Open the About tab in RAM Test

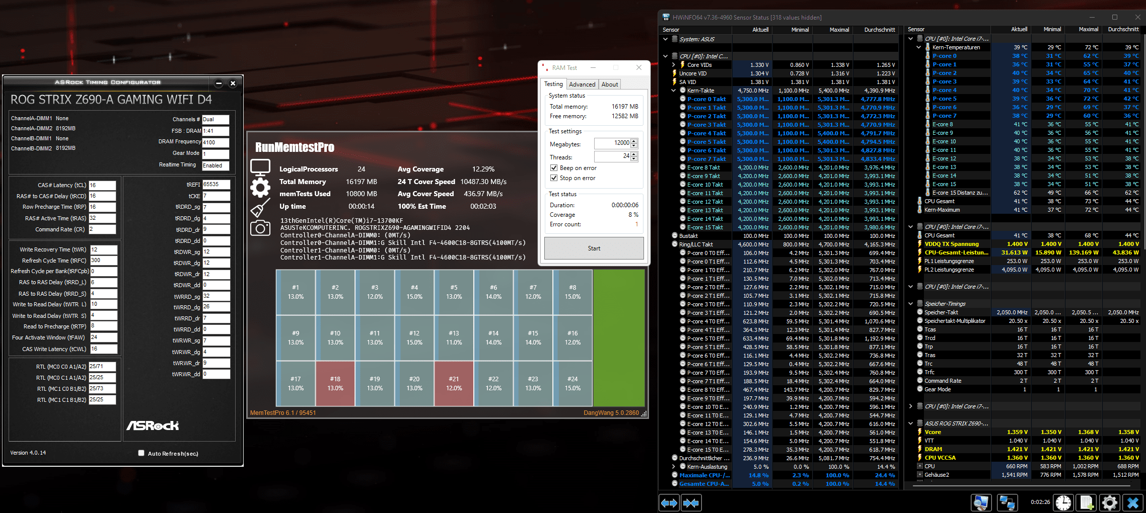click(x=610, y=84)
